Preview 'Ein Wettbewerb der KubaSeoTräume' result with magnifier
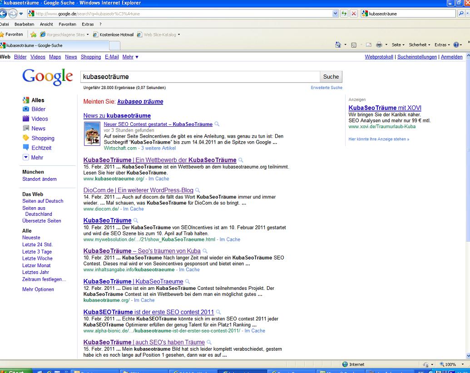Image resolution: width=470 pixels, height=373 pixels. pos(241,160)
